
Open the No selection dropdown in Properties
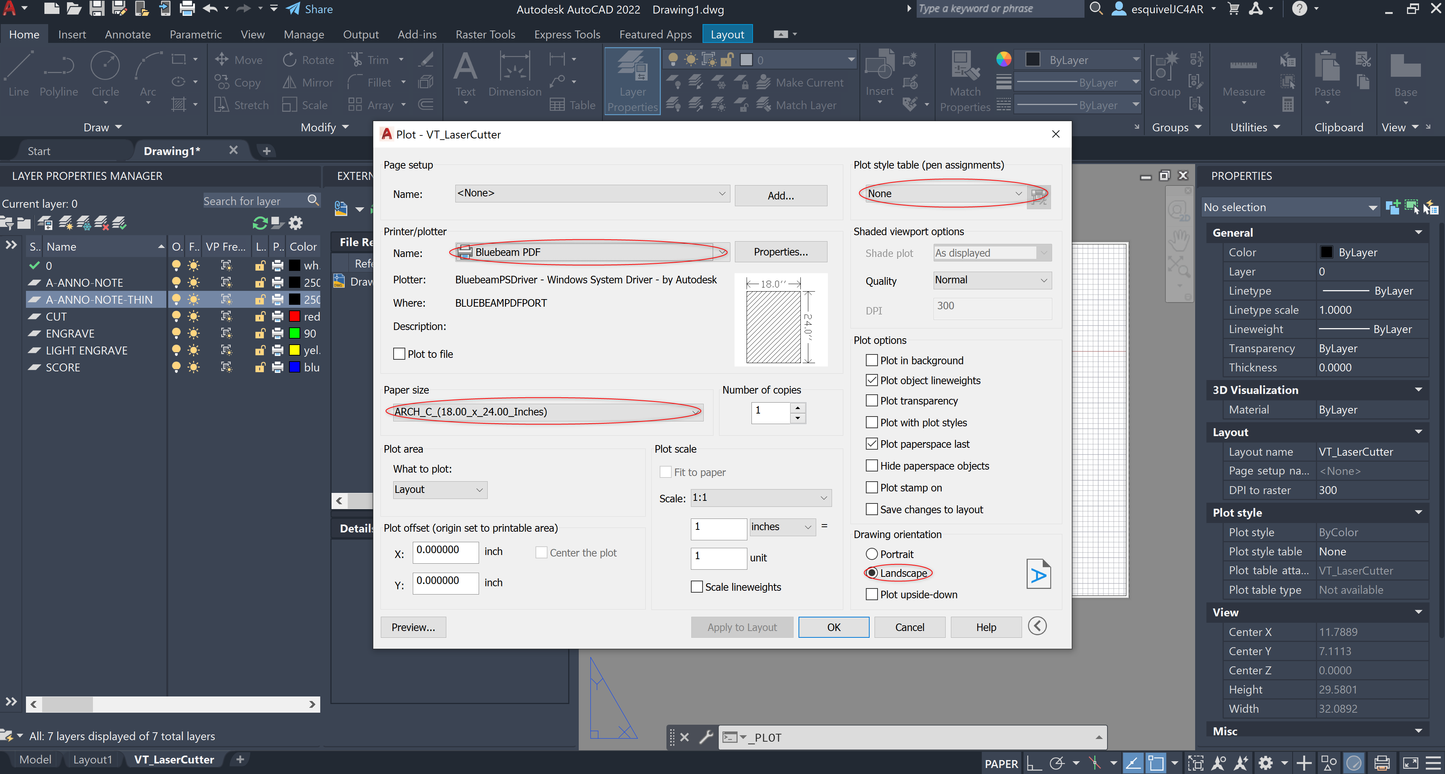pos(1290,207)
